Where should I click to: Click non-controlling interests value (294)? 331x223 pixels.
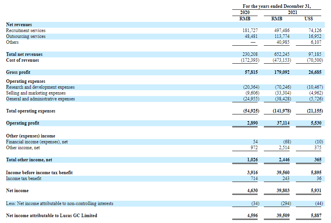pos(286,203)
